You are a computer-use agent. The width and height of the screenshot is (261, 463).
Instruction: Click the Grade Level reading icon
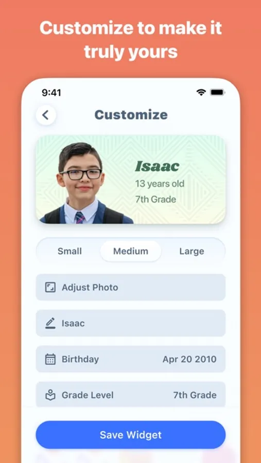tap(50, 395)
